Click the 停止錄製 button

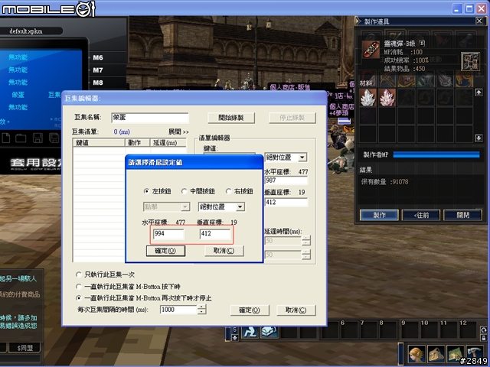click(x=292, y=118)
